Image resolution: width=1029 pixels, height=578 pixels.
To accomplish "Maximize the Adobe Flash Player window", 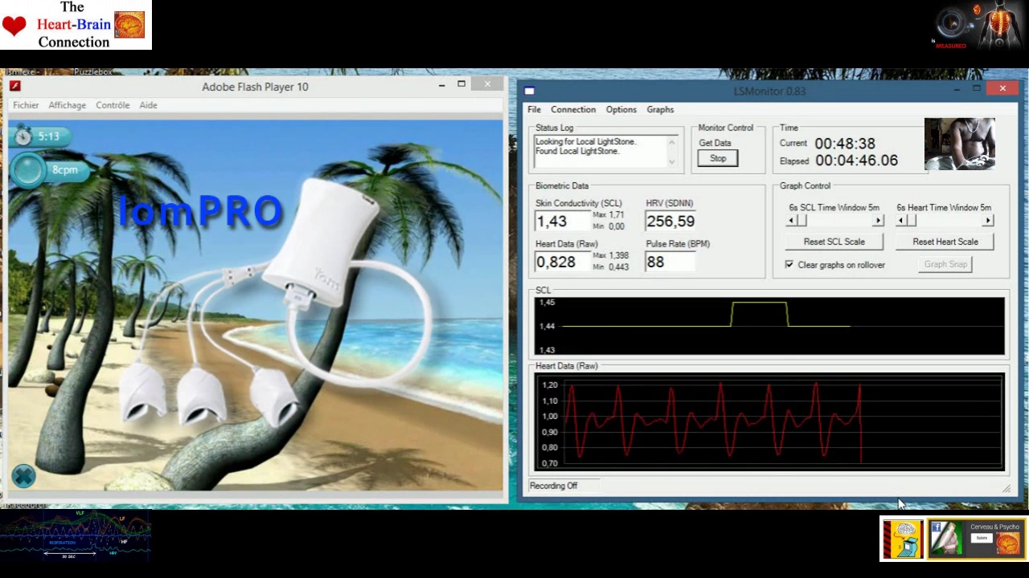I will tap(461, 84).
